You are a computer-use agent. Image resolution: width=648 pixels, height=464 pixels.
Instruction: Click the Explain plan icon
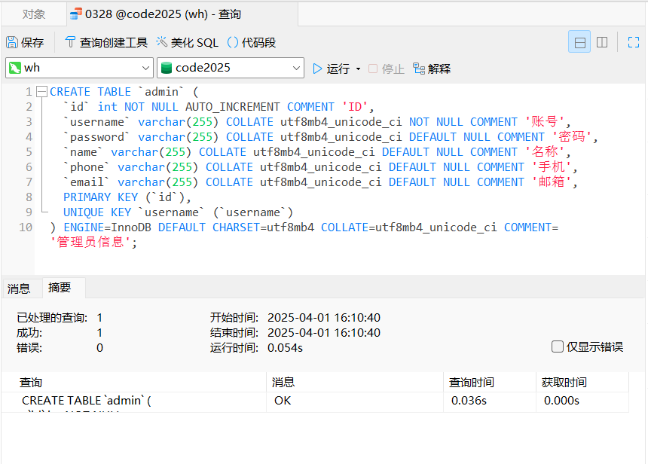coord(419,69)
